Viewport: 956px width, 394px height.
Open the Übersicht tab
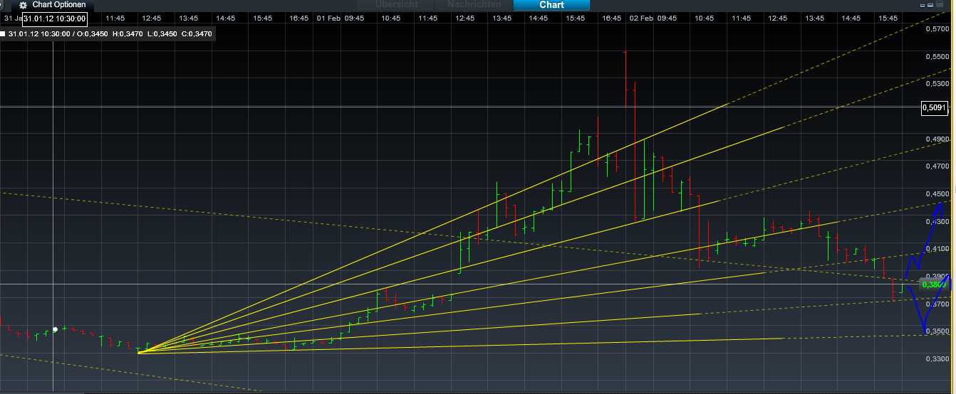[x=396, y=5]
